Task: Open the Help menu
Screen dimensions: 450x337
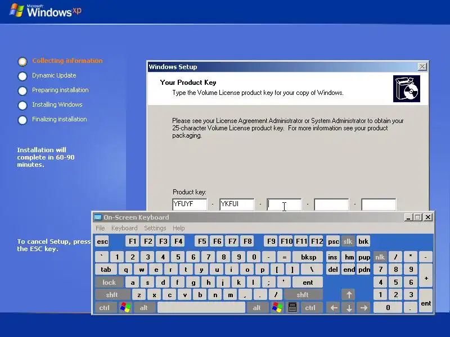Action: coord(178,228)
